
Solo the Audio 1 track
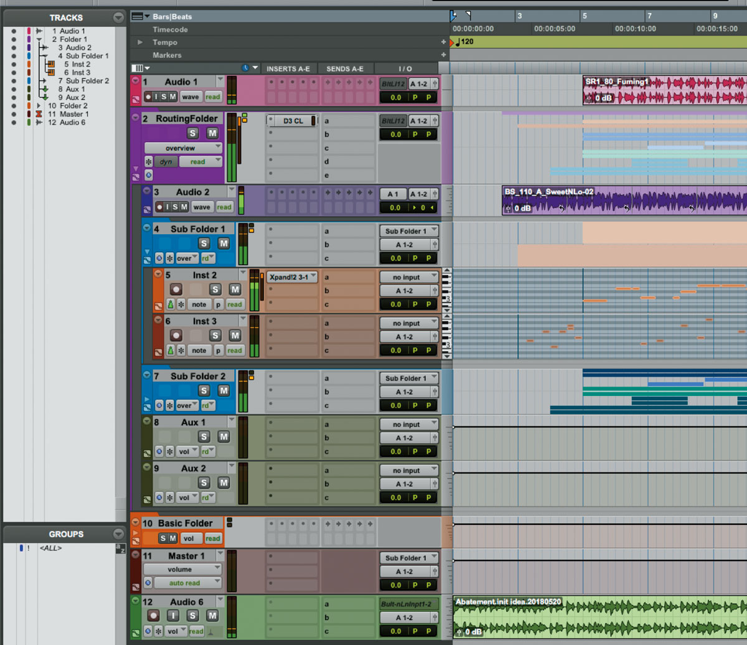point(164,97)
